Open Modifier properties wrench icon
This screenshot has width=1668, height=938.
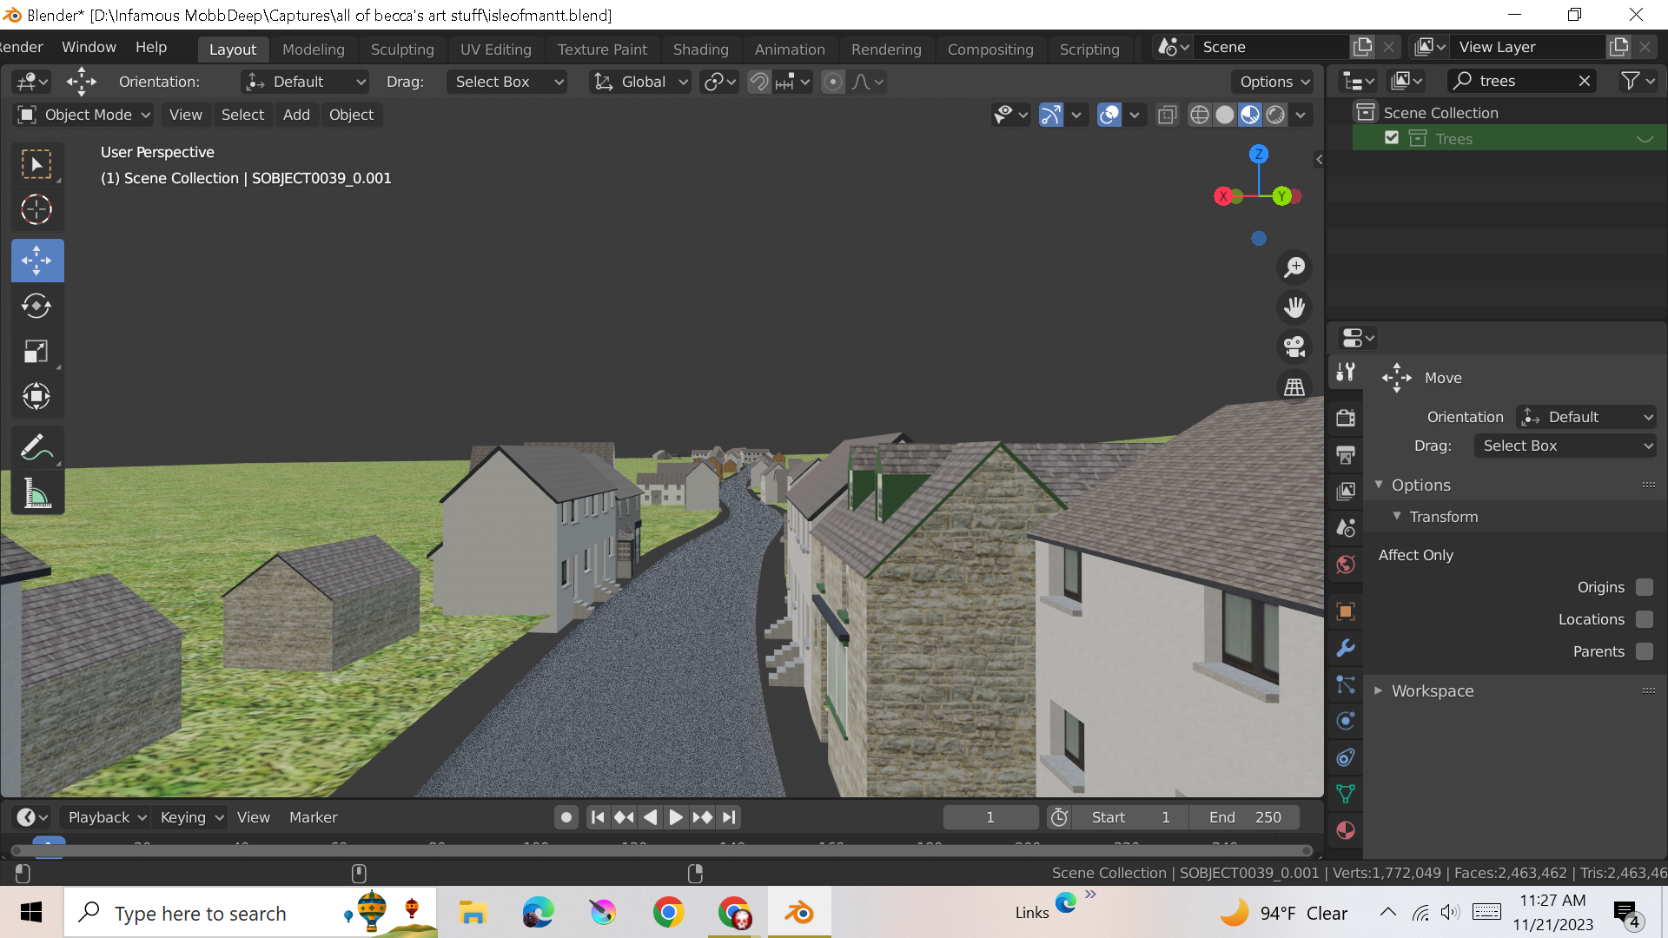(x=1346, y=648)
